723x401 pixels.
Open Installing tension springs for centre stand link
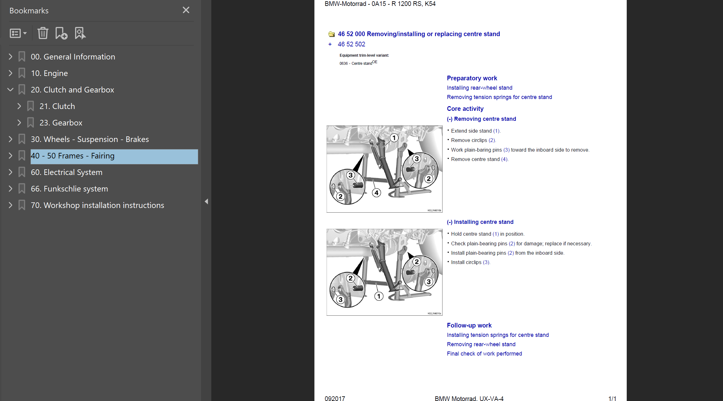[x=498, y=335]
